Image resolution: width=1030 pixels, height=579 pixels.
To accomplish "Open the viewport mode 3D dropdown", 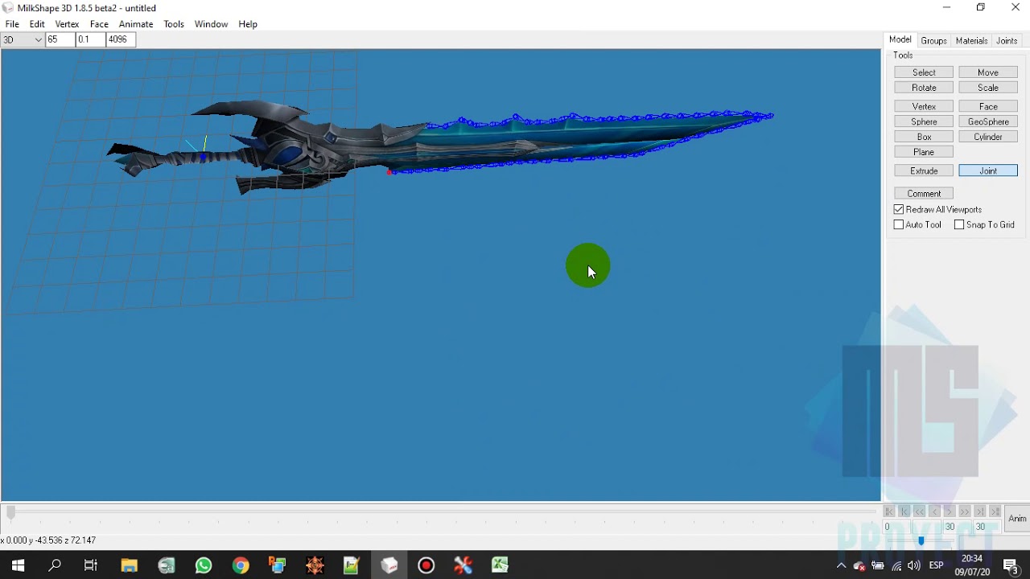I will click(x=23, y=39).
